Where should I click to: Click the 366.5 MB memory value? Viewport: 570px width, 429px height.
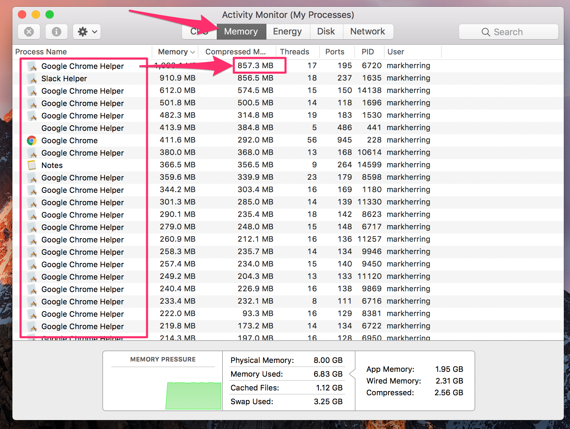tap(177, 165)
